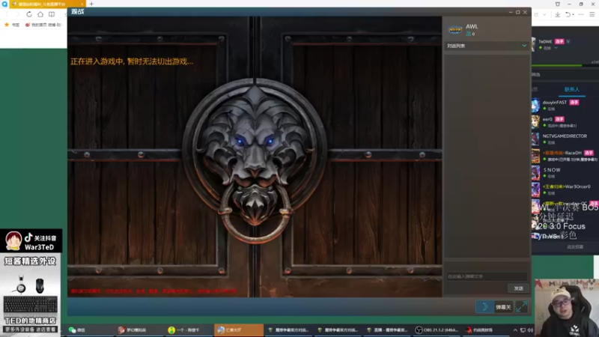Open the 直播 Warcraft taskbar item
The image size is (599, 337).
[388, 330]
